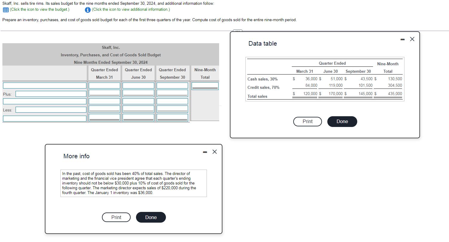Click the nine-month credit sales value 304,500
Screen dimensions: 449x242
(x=395, y=86)
